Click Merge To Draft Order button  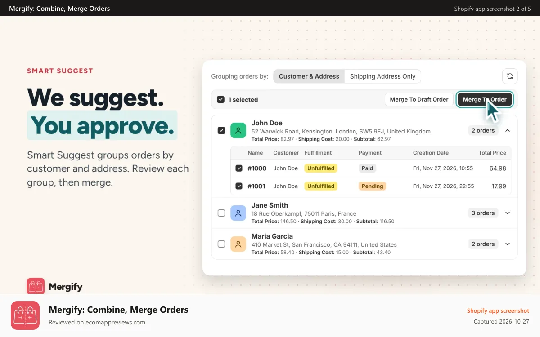tap(419, 99)
